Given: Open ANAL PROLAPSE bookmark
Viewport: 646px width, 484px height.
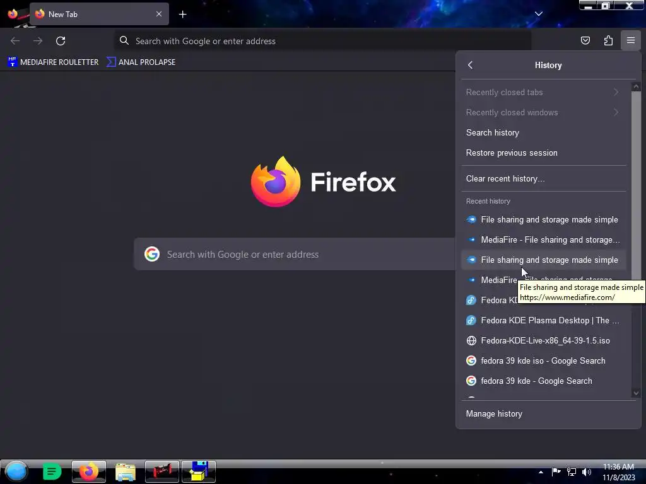Looking at the screenshot, I should coord(141,62).
